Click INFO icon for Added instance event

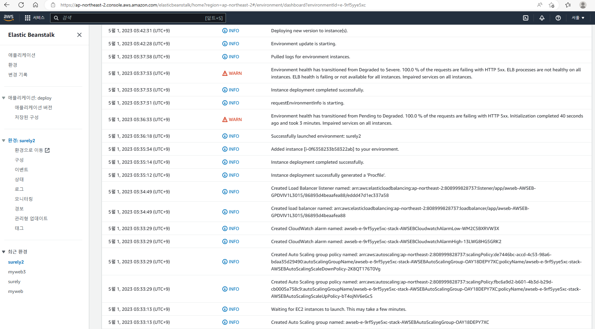[x=225, y=149]
